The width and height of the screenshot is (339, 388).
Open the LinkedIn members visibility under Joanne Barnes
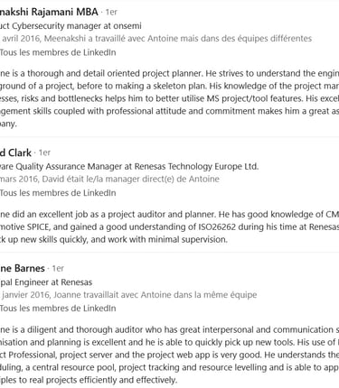point(58,309)
